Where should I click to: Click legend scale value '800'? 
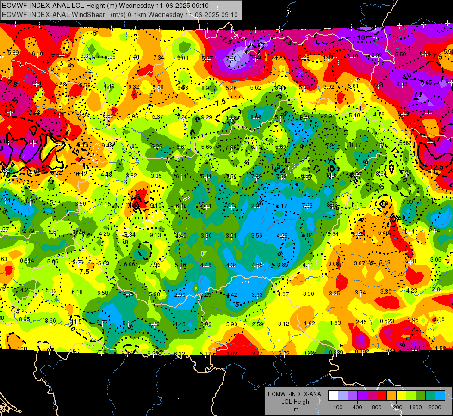pos(377,407)
